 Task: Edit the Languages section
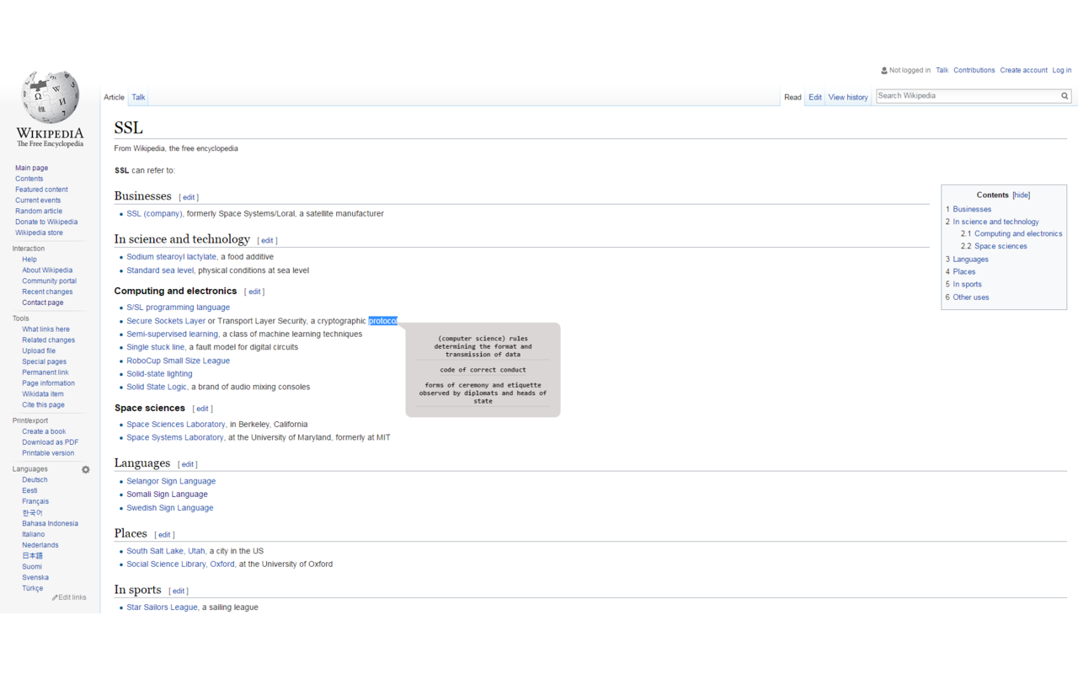tap(187, 464)
